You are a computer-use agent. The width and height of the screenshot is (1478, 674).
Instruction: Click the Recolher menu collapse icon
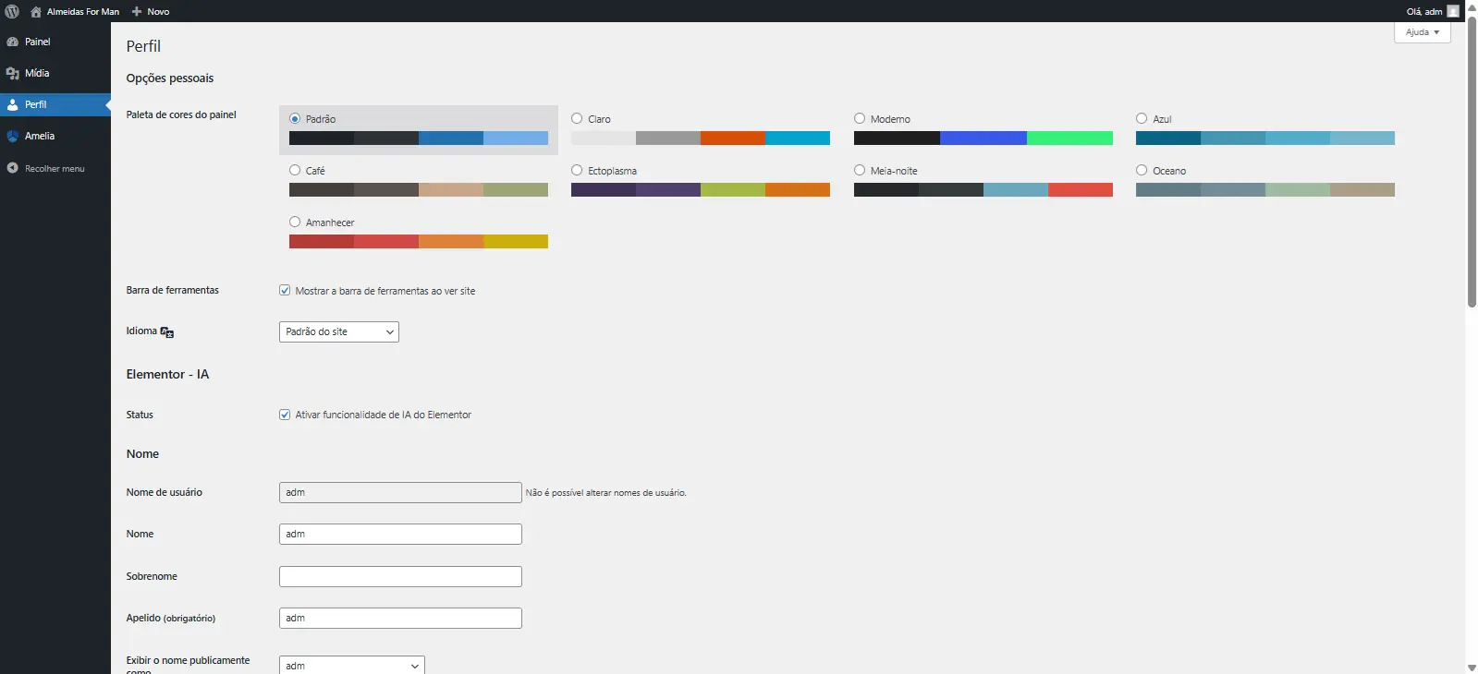(x=13, y=168)
